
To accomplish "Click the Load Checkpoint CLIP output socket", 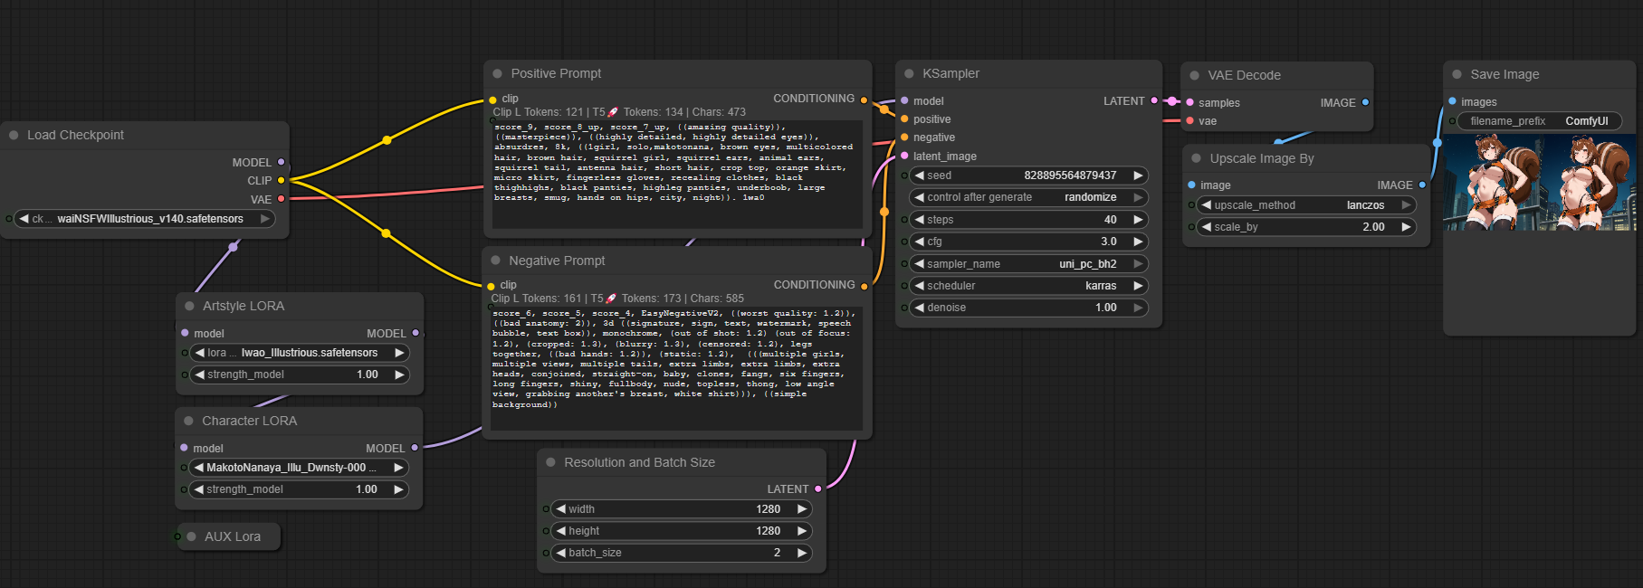I will tap(282, 180).
